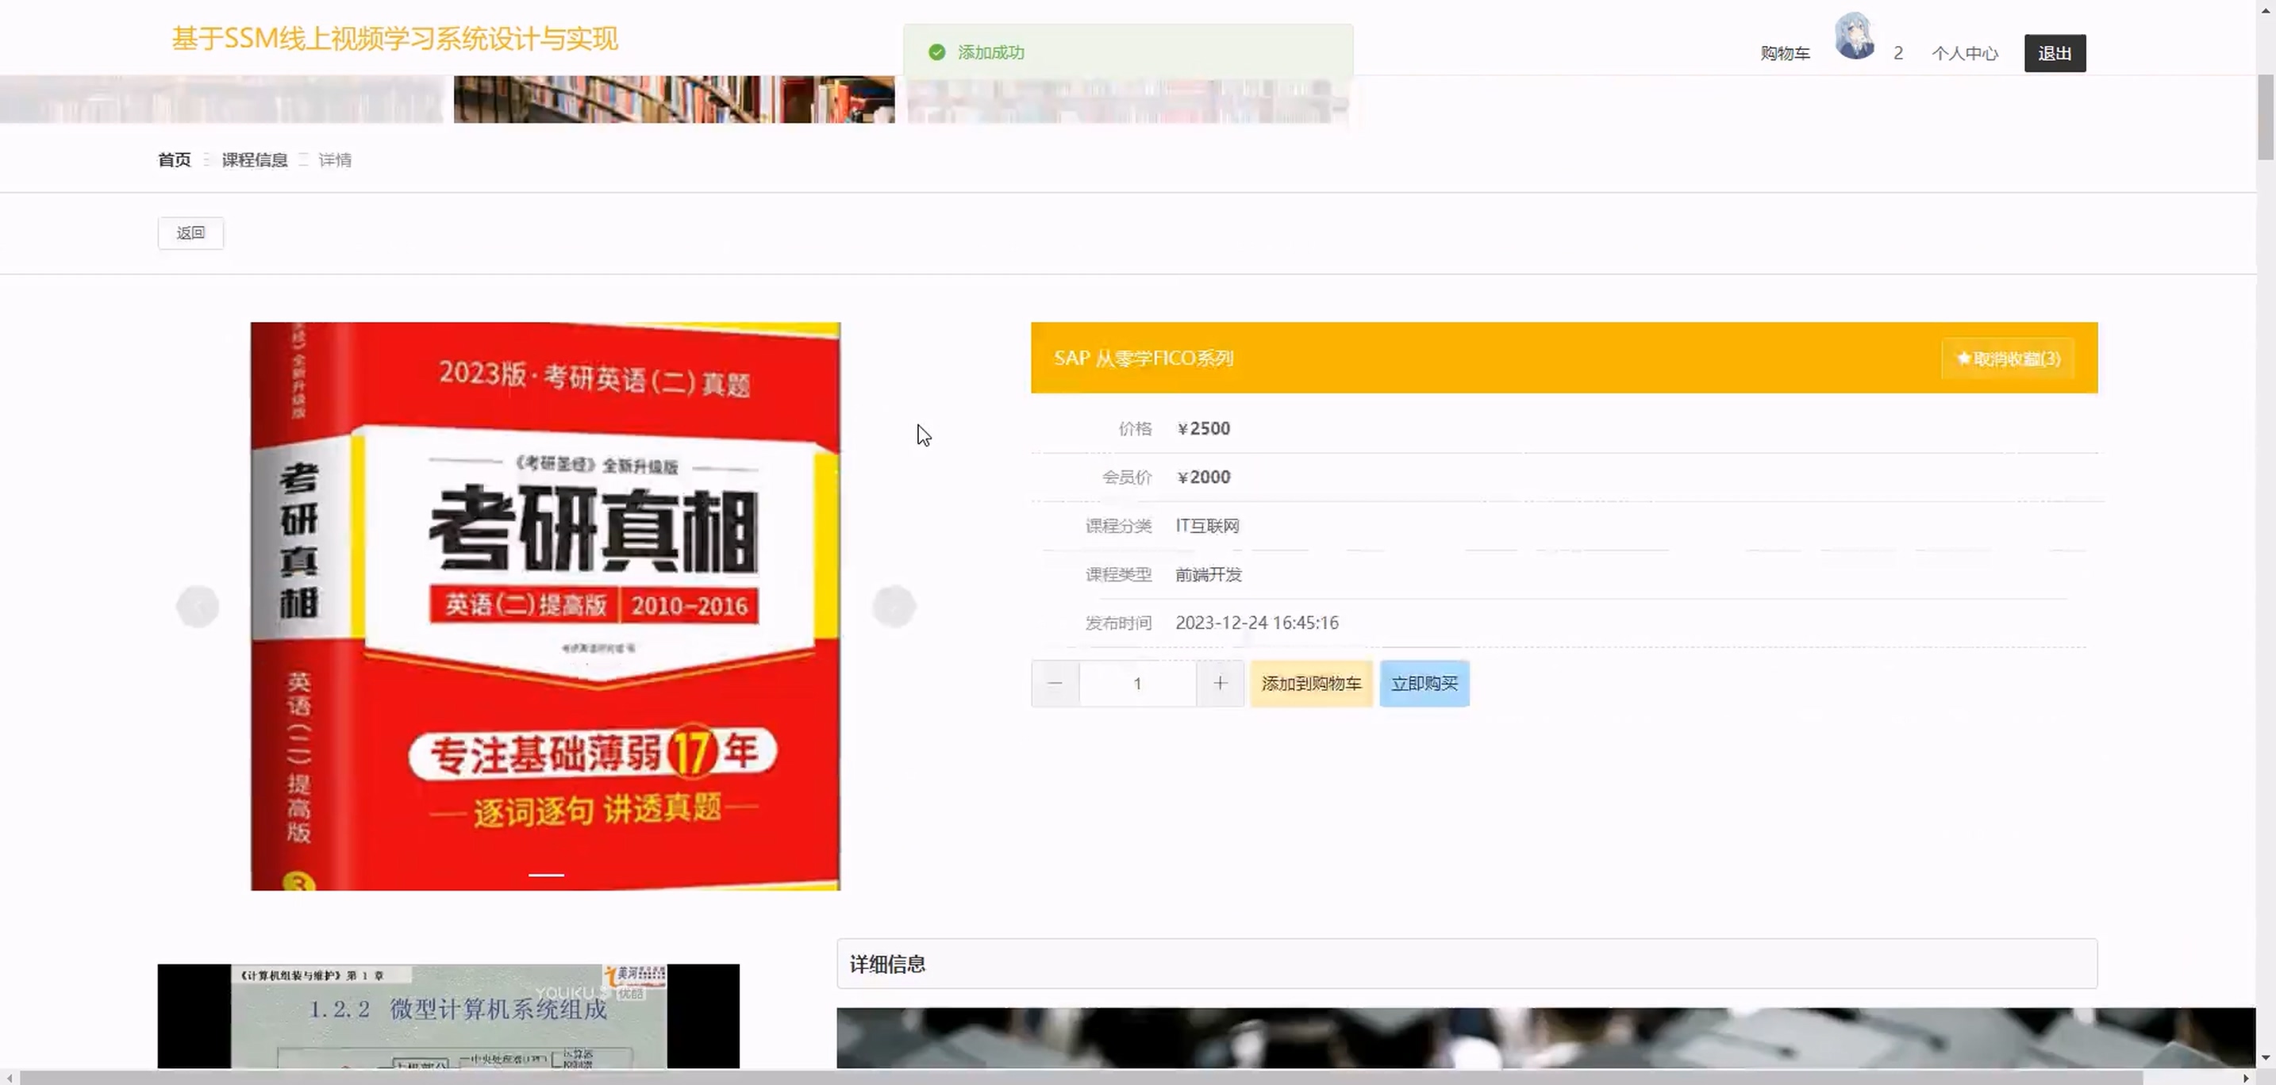Click 添加到购物车 add to cart button
This screenshot has width=2276, height=1085.
click(x=1311, y=684)
